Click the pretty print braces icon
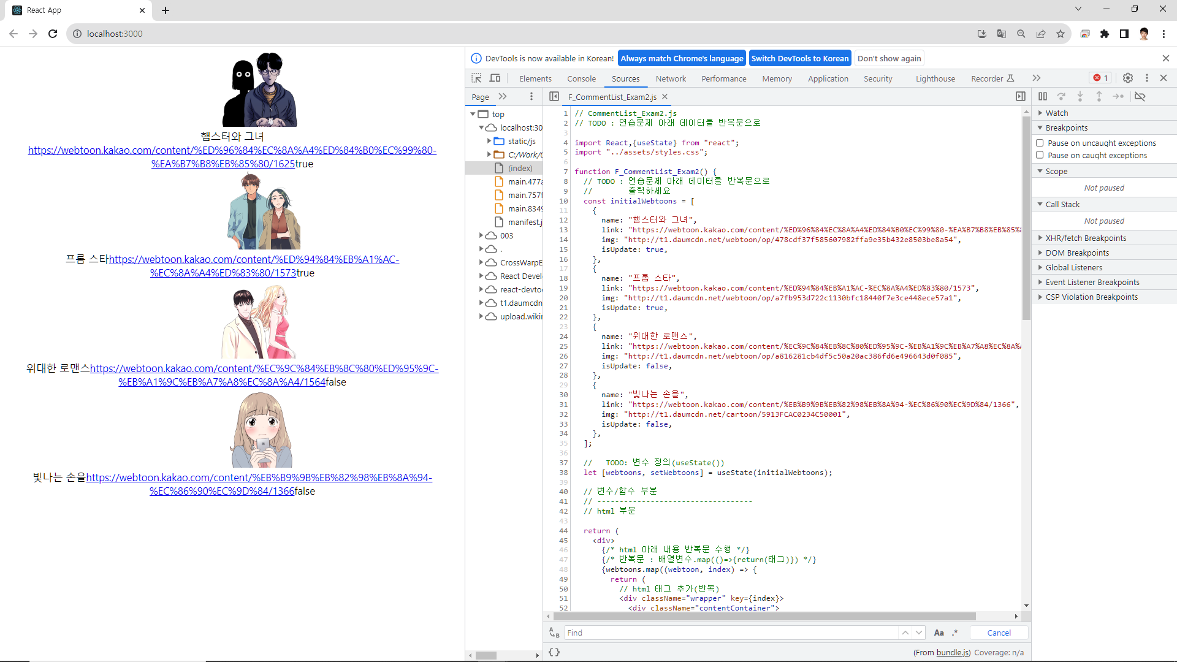The width and height of the screenshot is (1177, 662). [554, 652]
